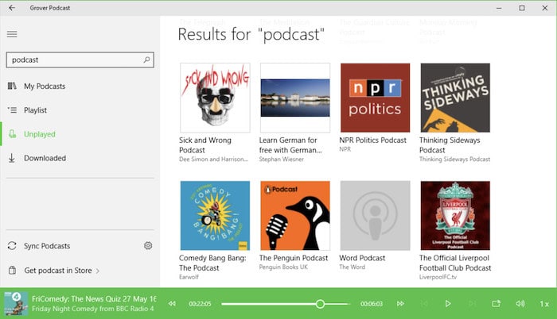This screenshot has height=319, width=557.
Task: Click 'FriComedy: The News Quiz' episode title
Action: pos(94,299)
